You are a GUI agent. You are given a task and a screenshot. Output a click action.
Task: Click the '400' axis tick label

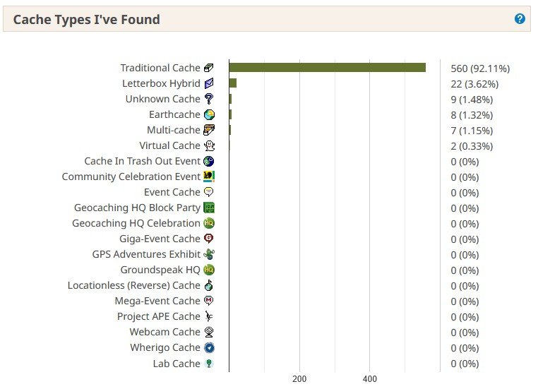[x=370, y=378]
